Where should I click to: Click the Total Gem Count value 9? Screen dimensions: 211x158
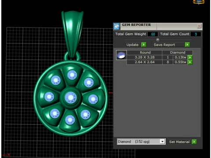[x=196, y=34]
